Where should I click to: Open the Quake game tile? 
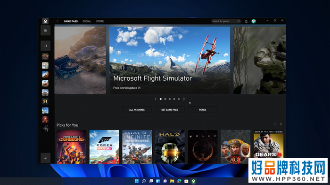pyautogui.click(x=203, y=147)
